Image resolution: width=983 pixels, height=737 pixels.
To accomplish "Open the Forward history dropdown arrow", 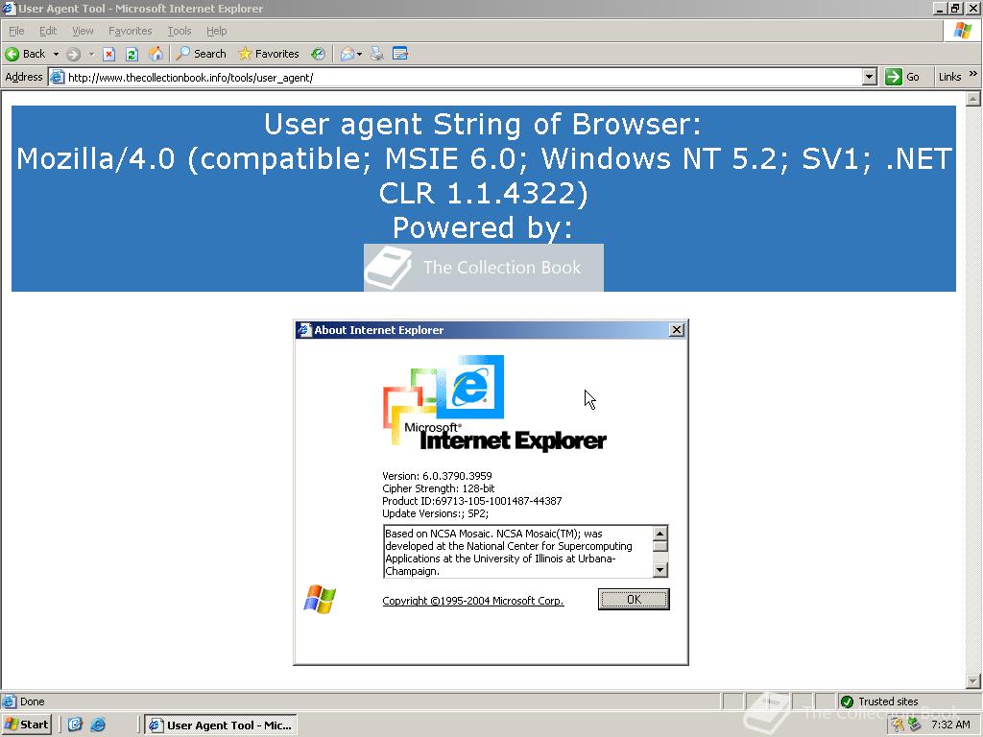I will 91,54.
